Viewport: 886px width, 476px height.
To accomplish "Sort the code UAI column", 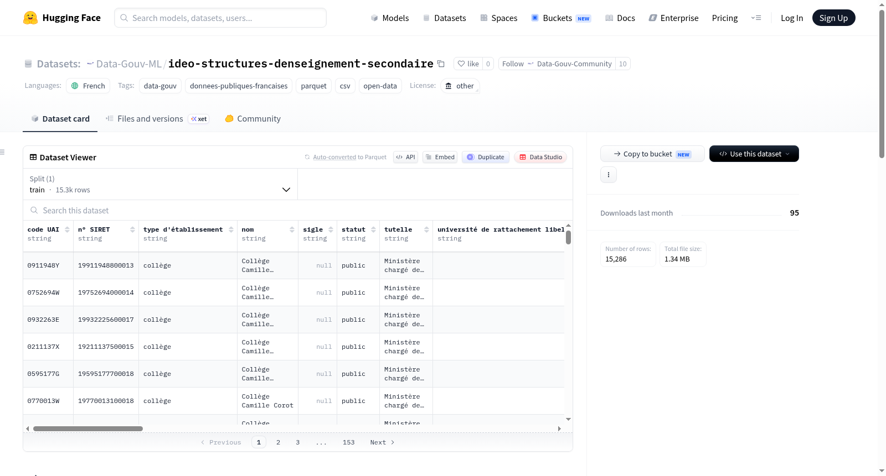I will click(x=67, y=229).
